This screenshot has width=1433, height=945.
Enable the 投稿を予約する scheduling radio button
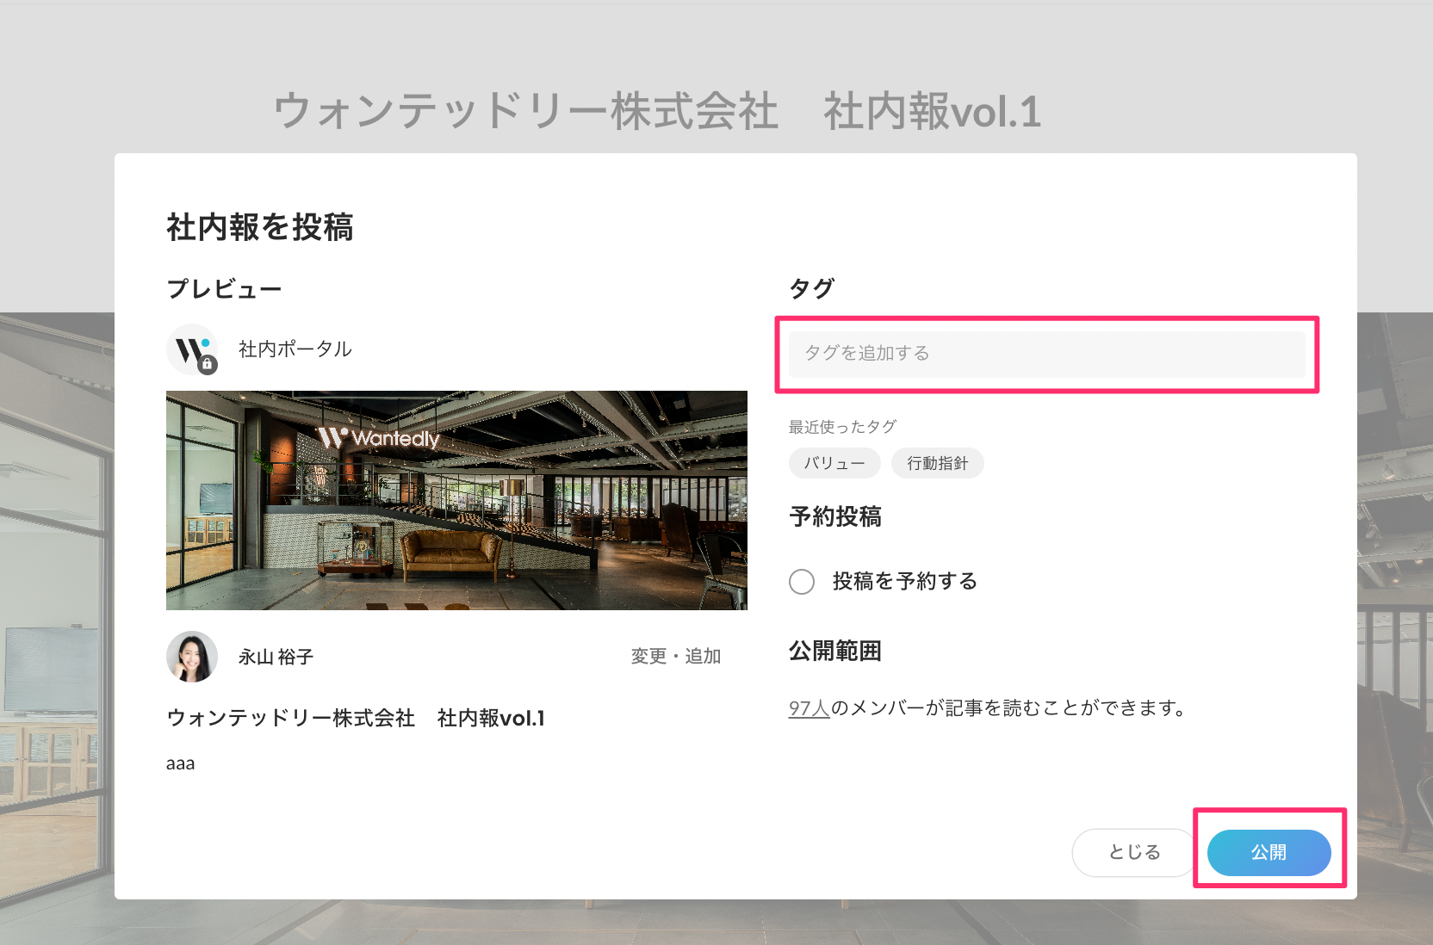pyautogui.click(x=802, y=582)
